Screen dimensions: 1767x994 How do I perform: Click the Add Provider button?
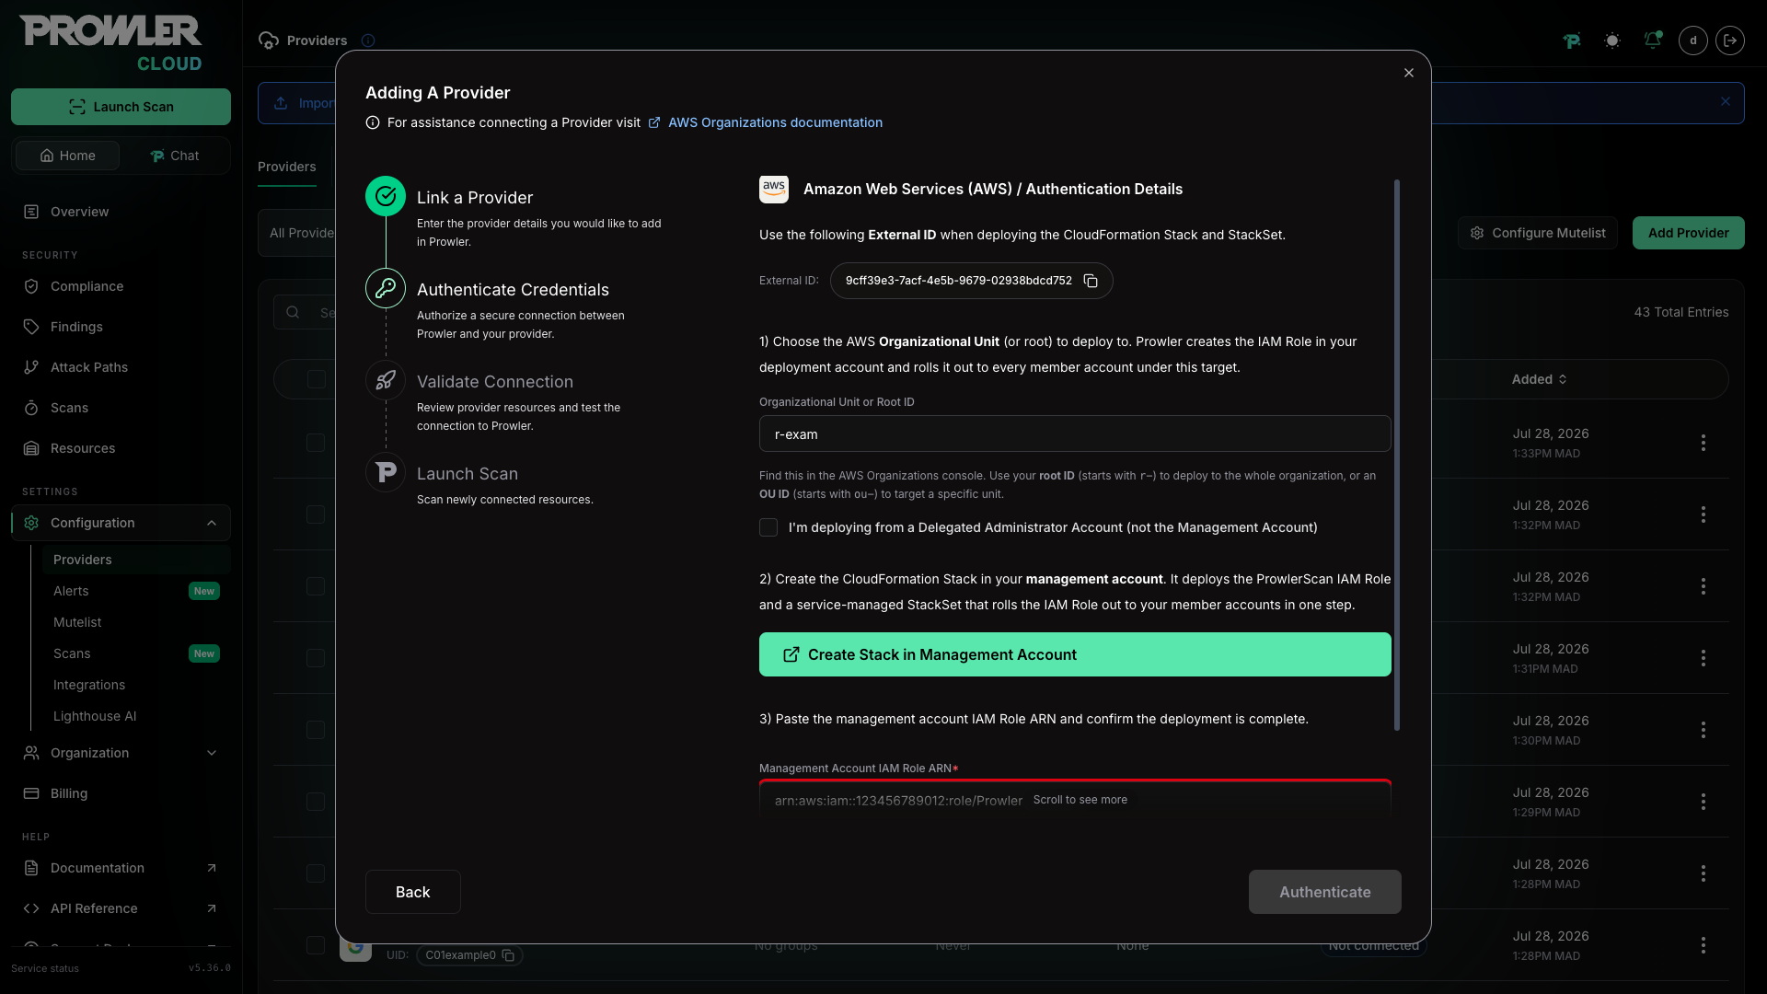click(1689, 233)
